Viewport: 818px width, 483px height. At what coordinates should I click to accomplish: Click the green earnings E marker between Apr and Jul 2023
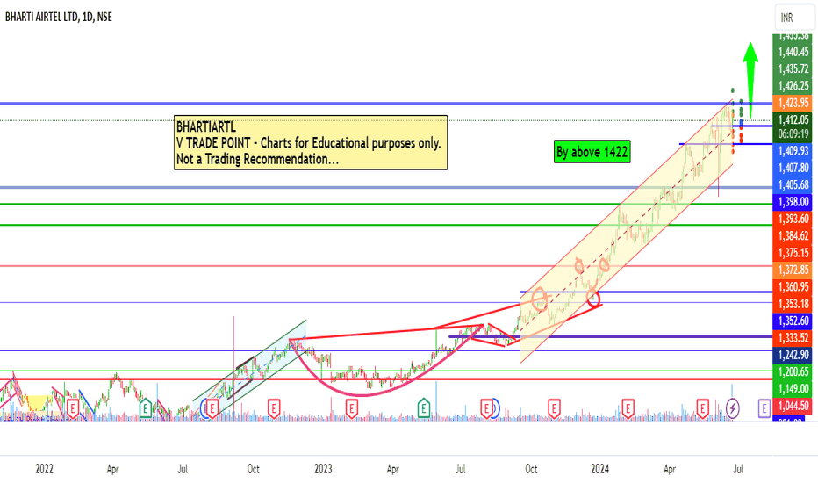point(424,407)
